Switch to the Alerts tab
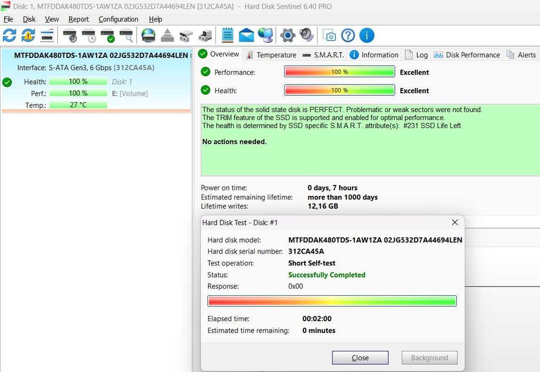The height and width of the screenshot is (372, 540). 522,55
